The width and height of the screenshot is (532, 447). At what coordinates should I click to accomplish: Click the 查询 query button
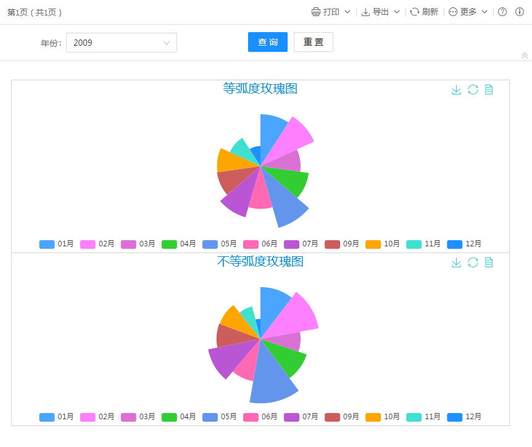pos(267,42)
